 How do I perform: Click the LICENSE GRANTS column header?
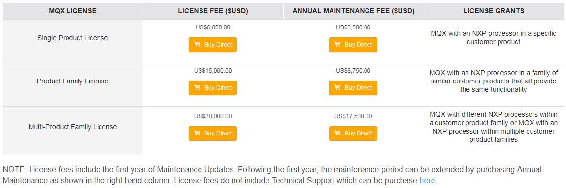[494, 11]
